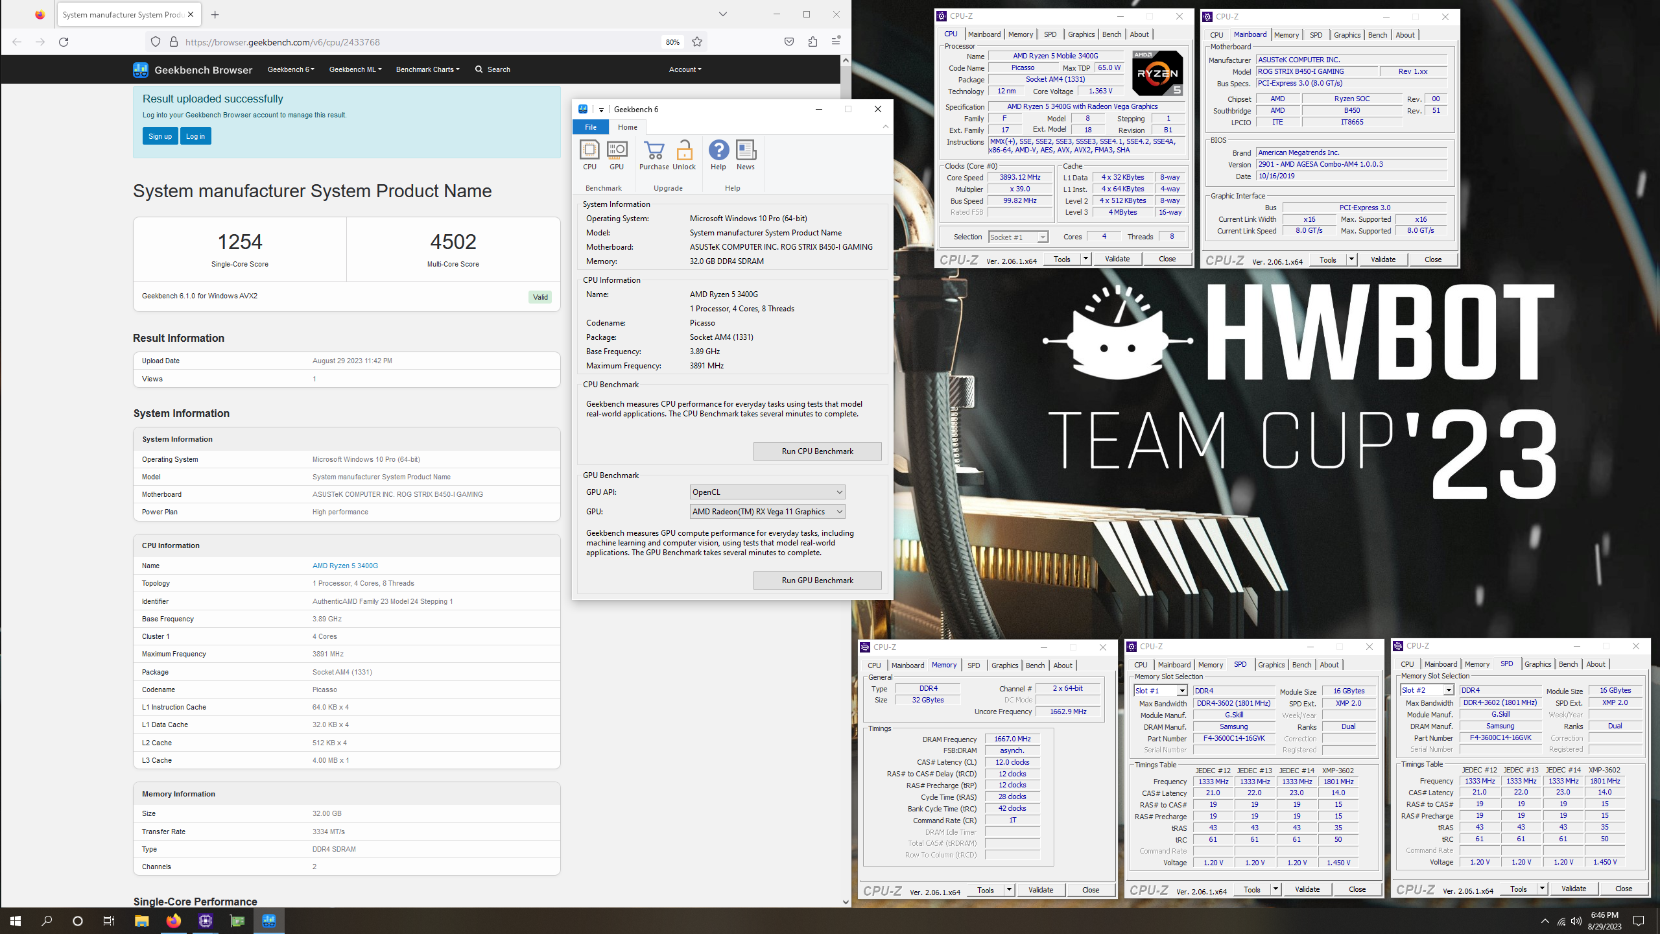The image size is (1660, 934).
Task: Open the Bench tab in CPU-Z Mainboard window
Action: [x=1378, y=35]
